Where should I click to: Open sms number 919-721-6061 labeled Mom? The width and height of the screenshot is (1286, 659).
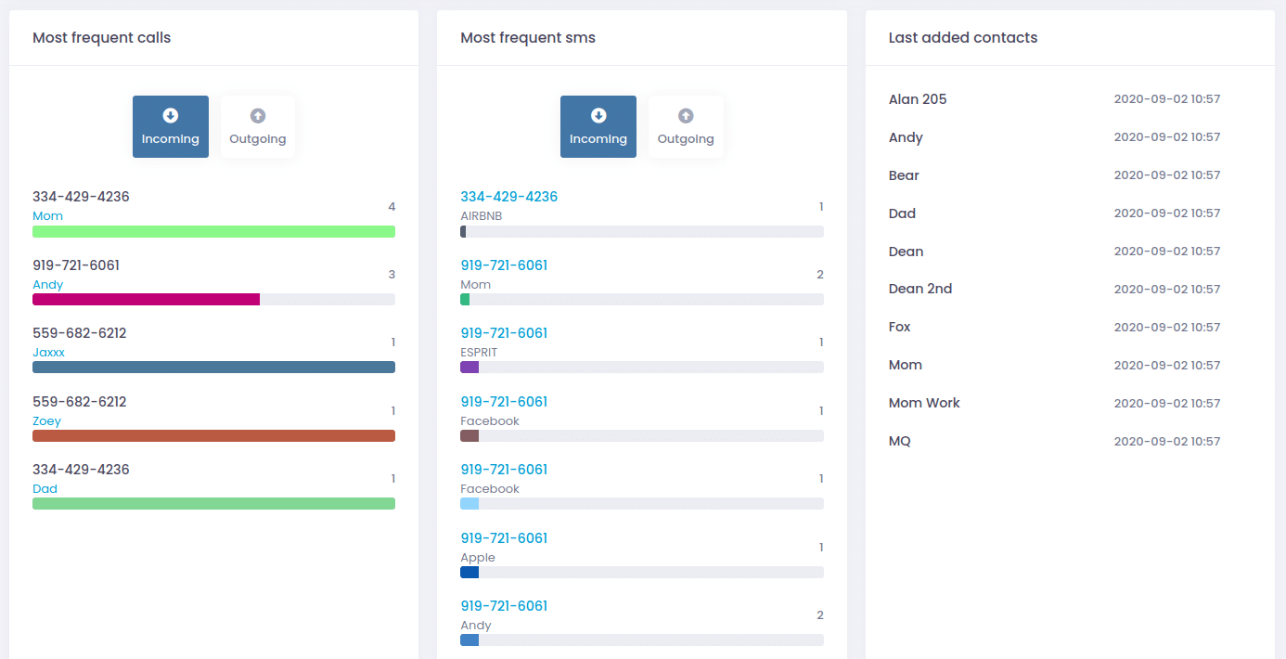pyautogui.click(x=504, y=265)
